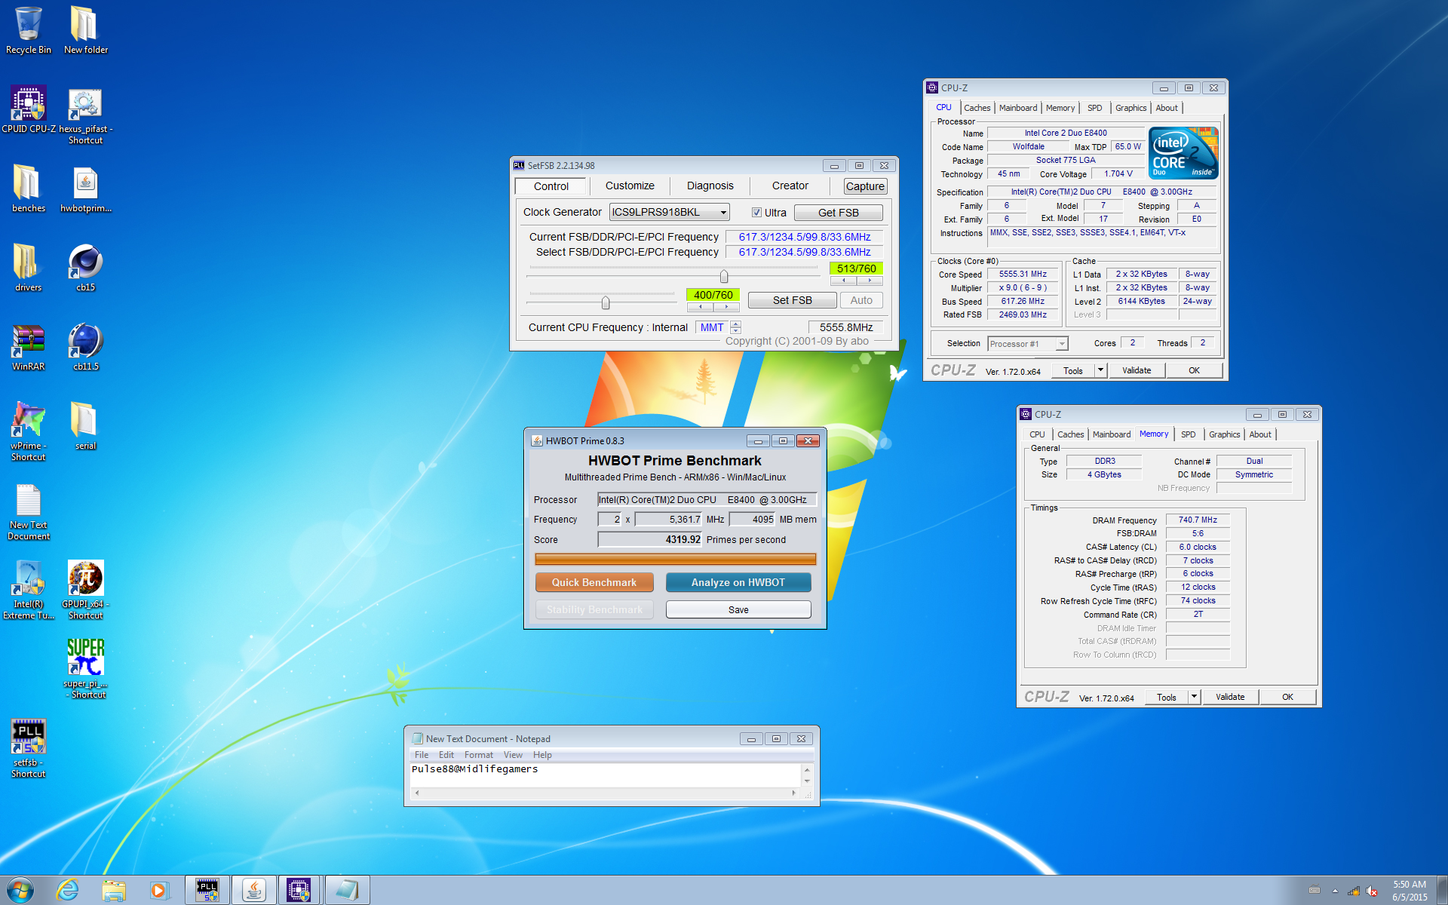Click upper FSB slider thumb in SetFSB
This screenshot has height=905, width=1448.
[723, 276]
